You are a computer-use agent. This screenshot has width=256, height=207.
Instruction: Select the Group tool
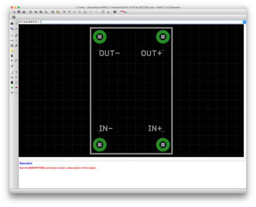[12, 46]
